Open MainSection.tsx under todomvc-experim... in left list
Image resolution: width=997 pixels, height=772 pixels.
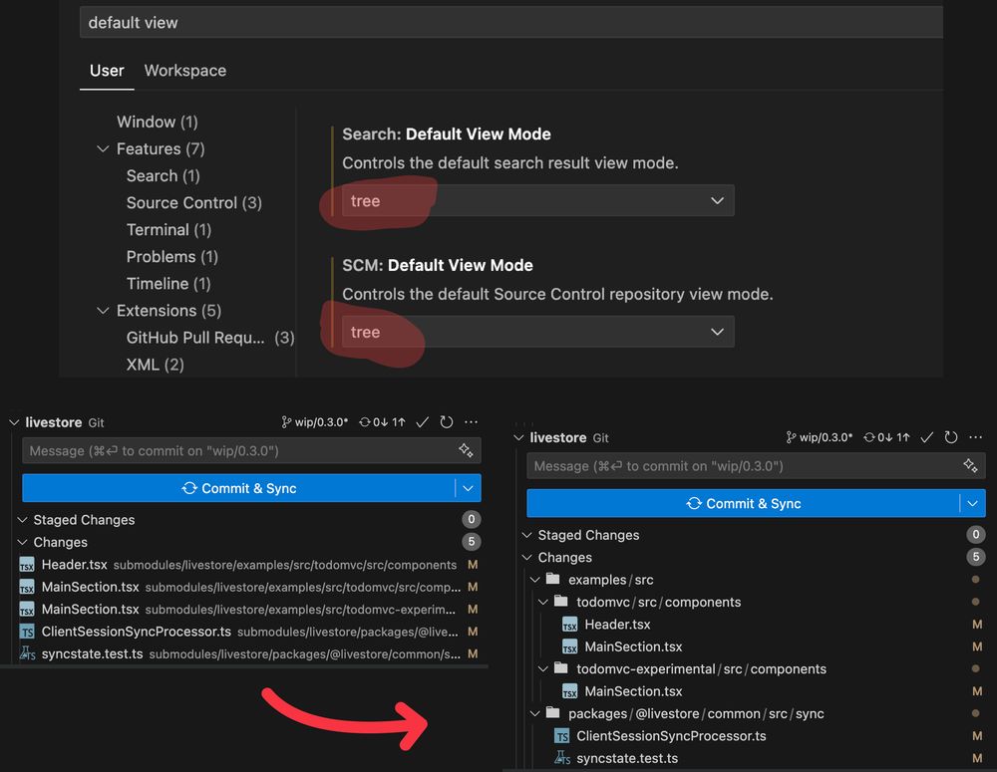point(249,609)
